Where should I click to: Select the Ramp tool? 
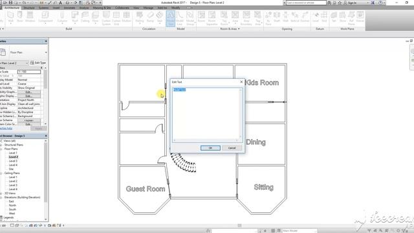150,17
